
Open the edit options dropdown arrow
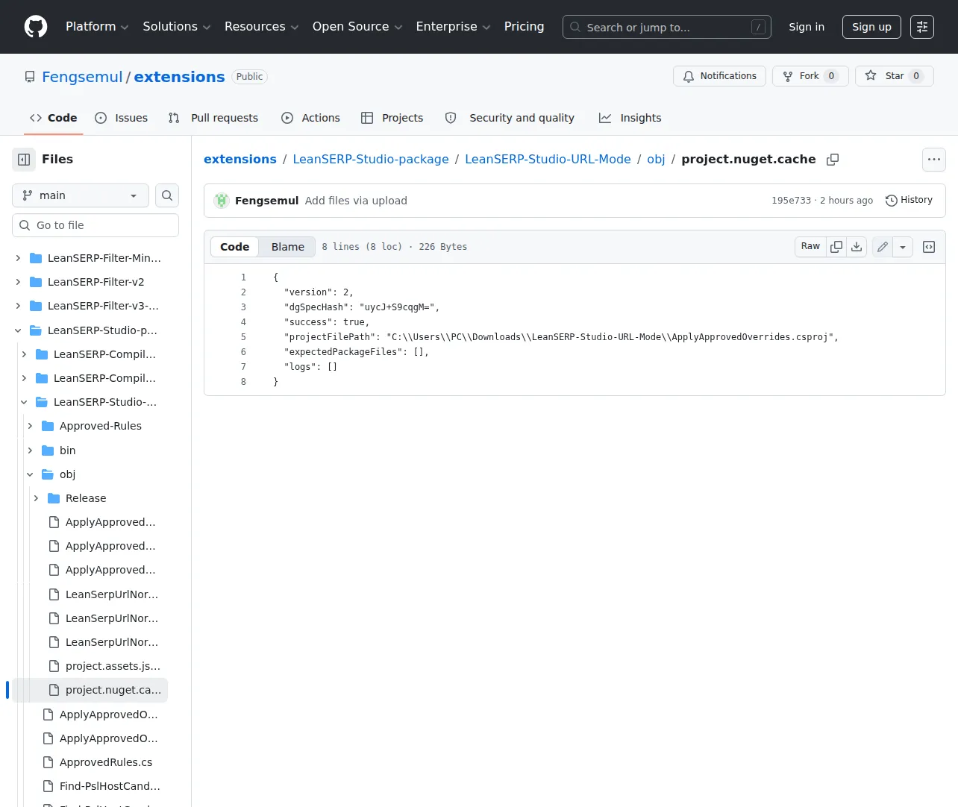click(903, 247)
